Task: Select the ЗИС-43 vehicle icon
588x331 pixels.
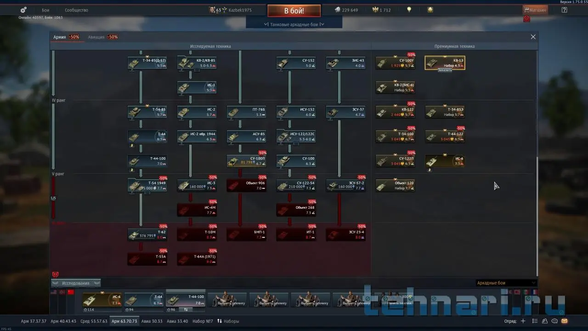Action: pos(345,63)
